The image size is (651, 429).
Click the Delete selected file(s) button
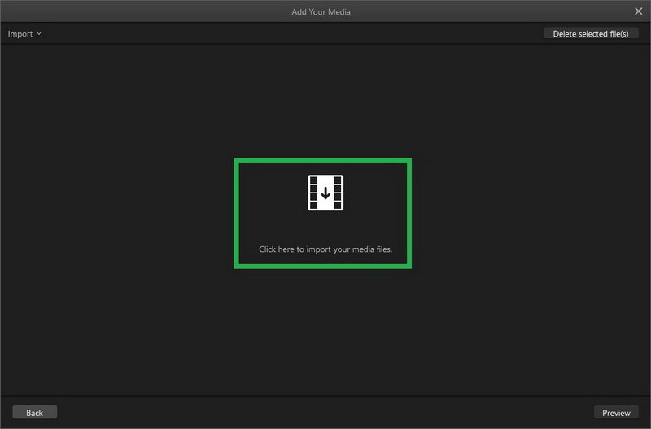tap(591, 33)
